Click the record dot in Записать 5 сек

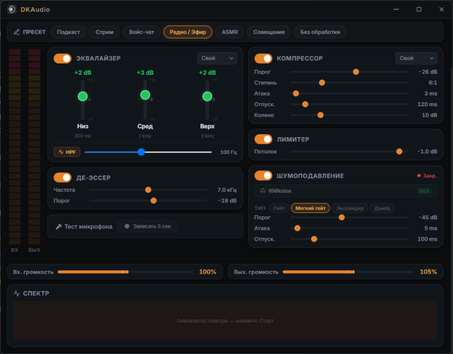pos(127,226)
